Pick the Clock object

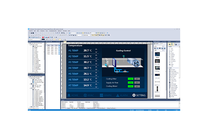(171, 83)
